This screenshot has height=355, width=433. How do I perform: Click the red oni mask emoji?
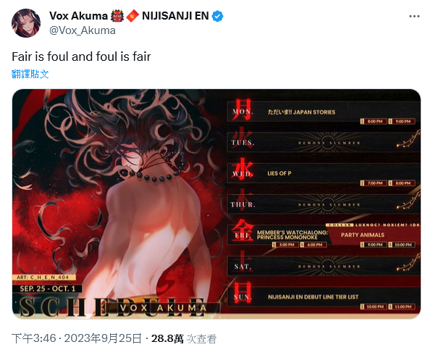117,16
